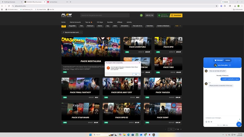
Task: Click the emoji icon in the chat composer
Action: tap(206, 122)
